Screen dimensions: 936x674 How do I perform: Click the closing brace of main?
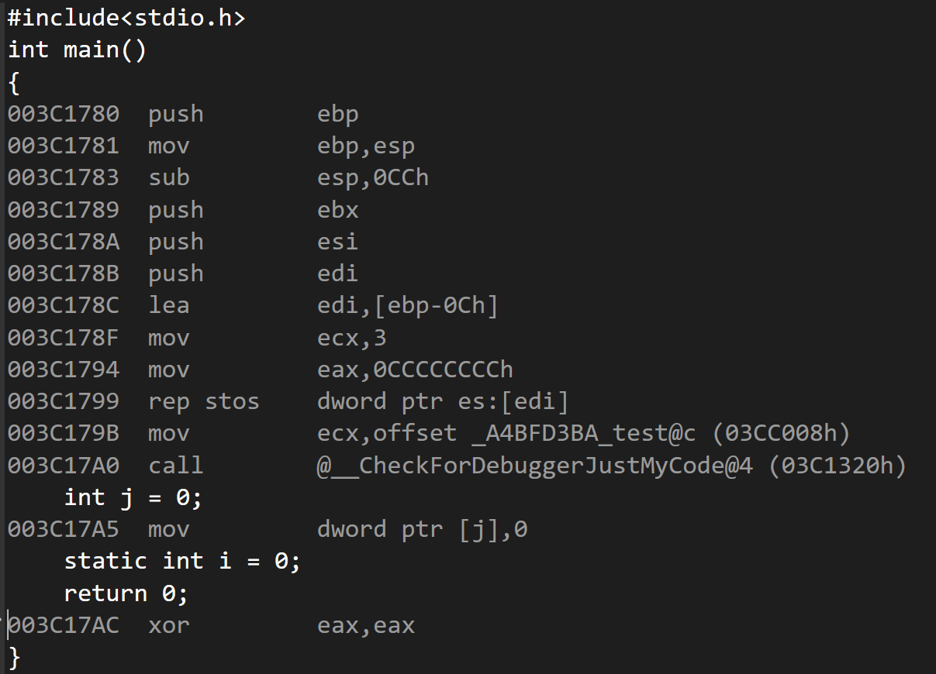(x=14, y=658)
